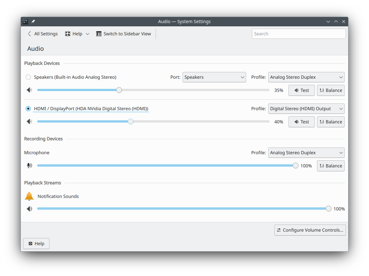Click into the Search field
The height and width of the screenshot is (276, 369).
point(298,34)
